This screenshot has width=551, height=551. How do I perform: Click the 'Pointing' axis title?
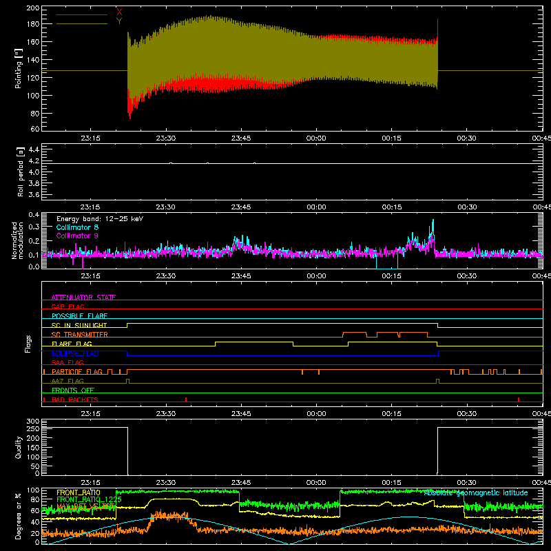pyautogui.click(x=19, y=68)
